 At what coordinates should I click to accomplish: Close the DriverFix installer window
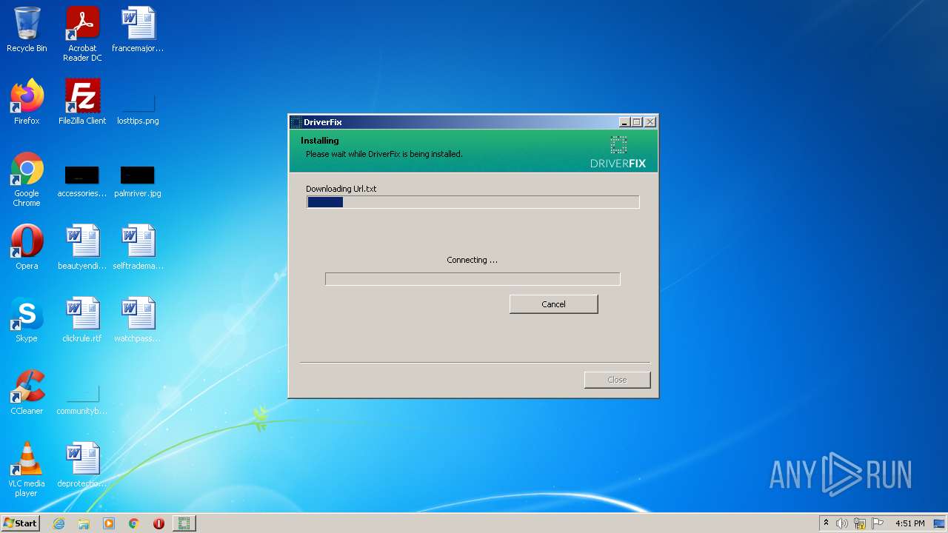(650, 122)
